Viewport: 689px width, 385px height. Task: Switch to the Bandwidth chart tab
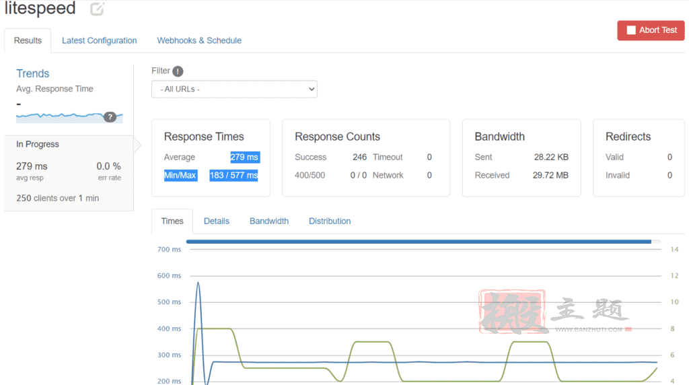(269, 221)
